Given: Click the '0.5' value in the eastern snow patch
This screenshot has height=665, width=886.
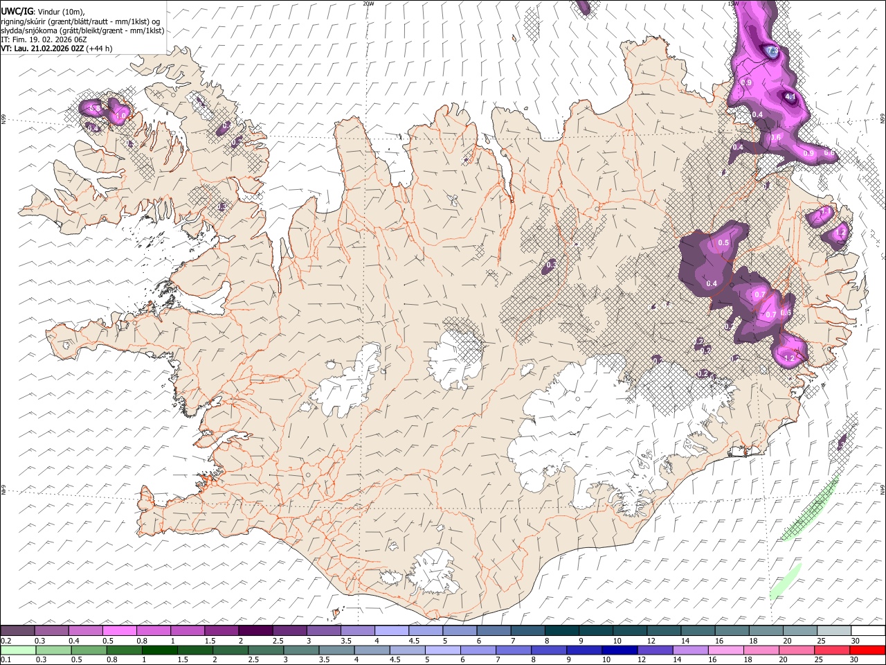Looking at the screenshot, I should point(724,242).
